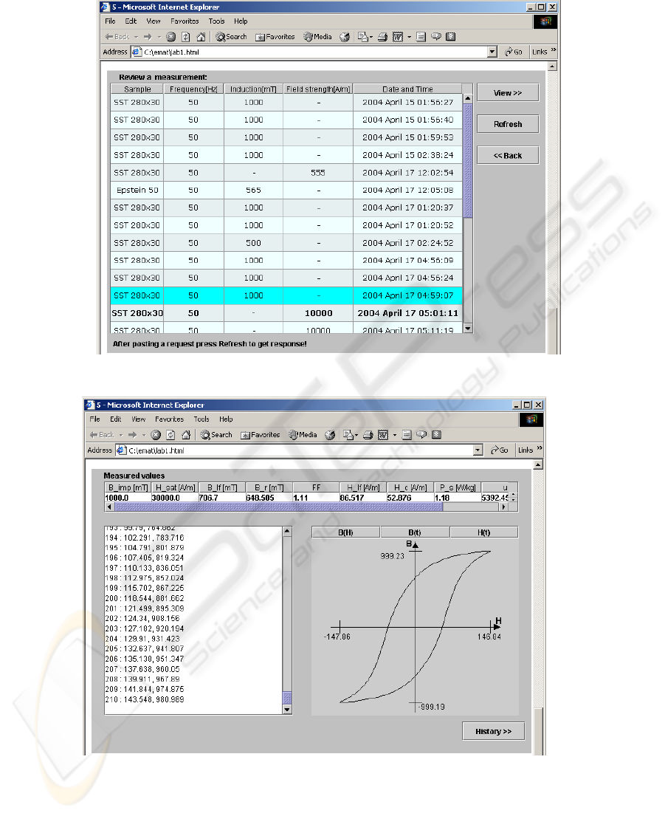Click scroll-up arrow of data points list
This screenshot has height=816, width=665.
point(287,532)
